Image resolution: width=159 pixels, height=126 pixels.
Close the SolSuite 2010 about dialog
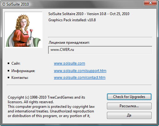(150, 3)
